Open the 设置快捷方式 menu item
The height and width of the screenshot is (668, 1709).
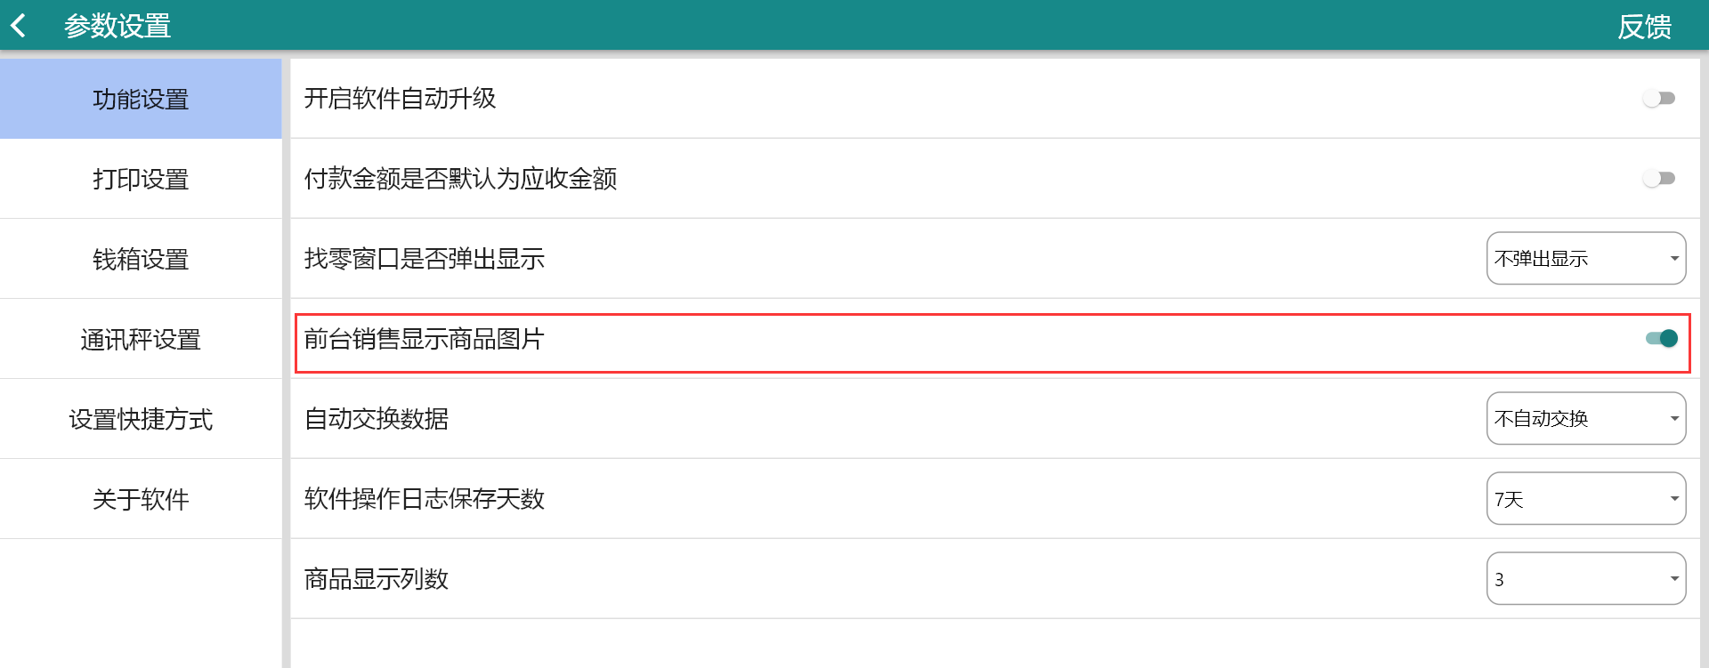tap(141, 419)
